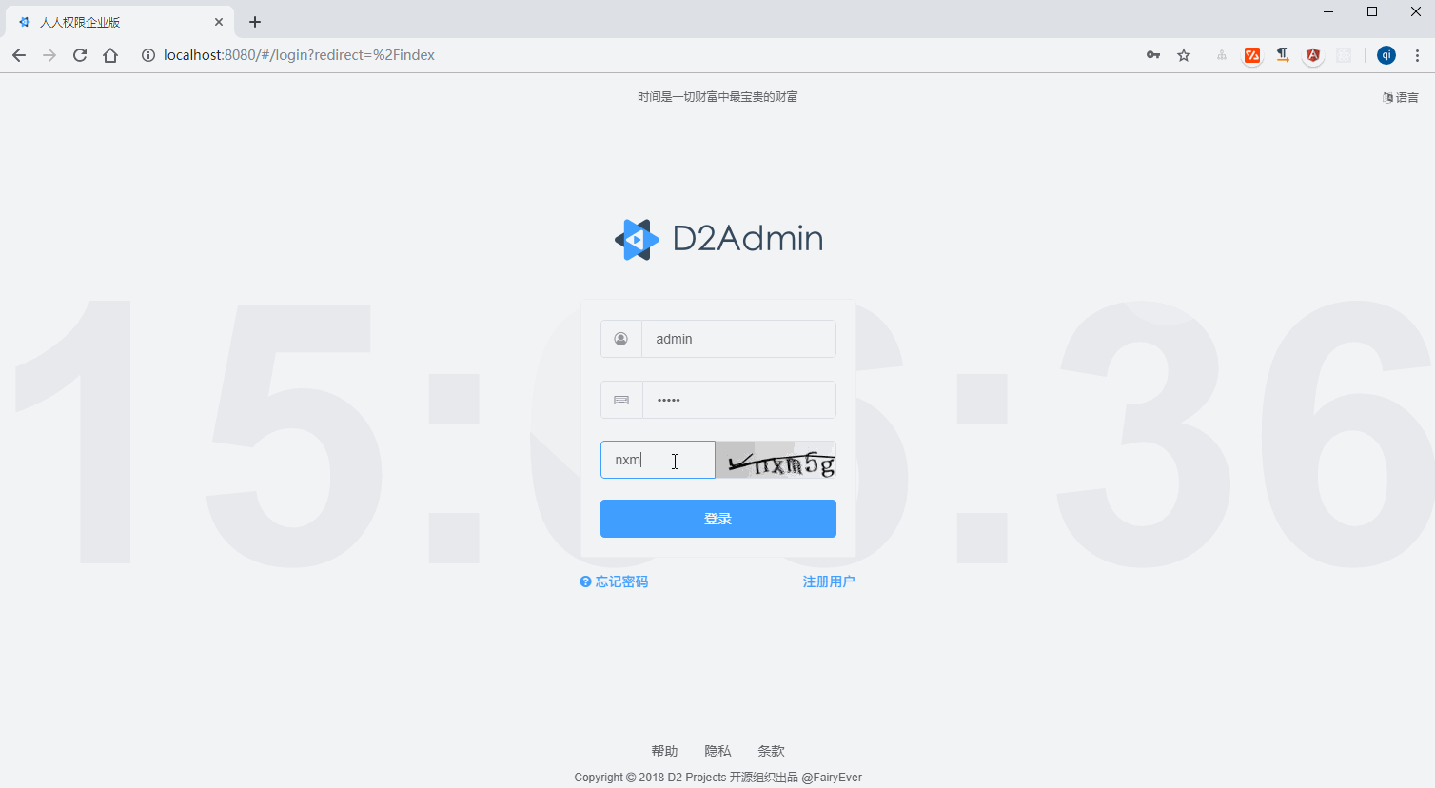
Task: Open the Angular DevTools extension icon
Action: [1312, 54]
